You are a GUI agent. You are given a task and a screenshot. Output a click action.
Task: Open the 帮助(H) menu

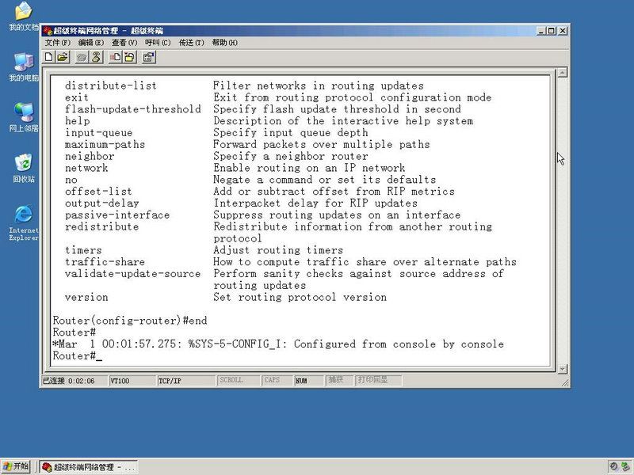(225, 43)
